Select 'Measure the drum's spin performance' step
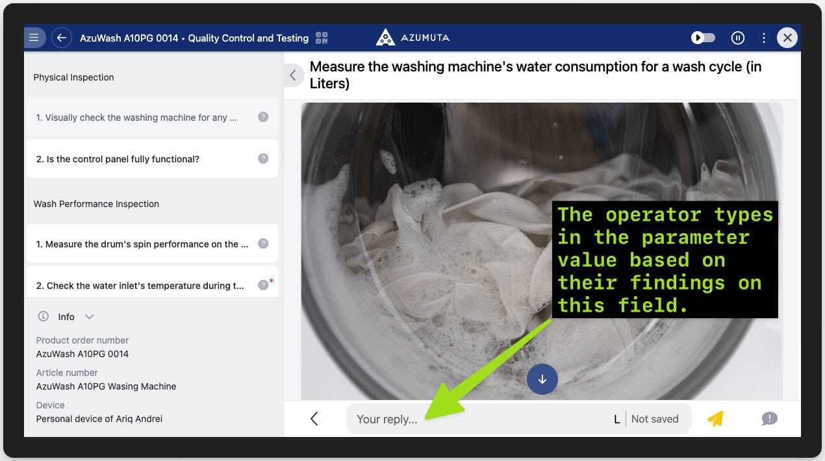Viewport: 825px width, 461px height. tap(142, 244)
